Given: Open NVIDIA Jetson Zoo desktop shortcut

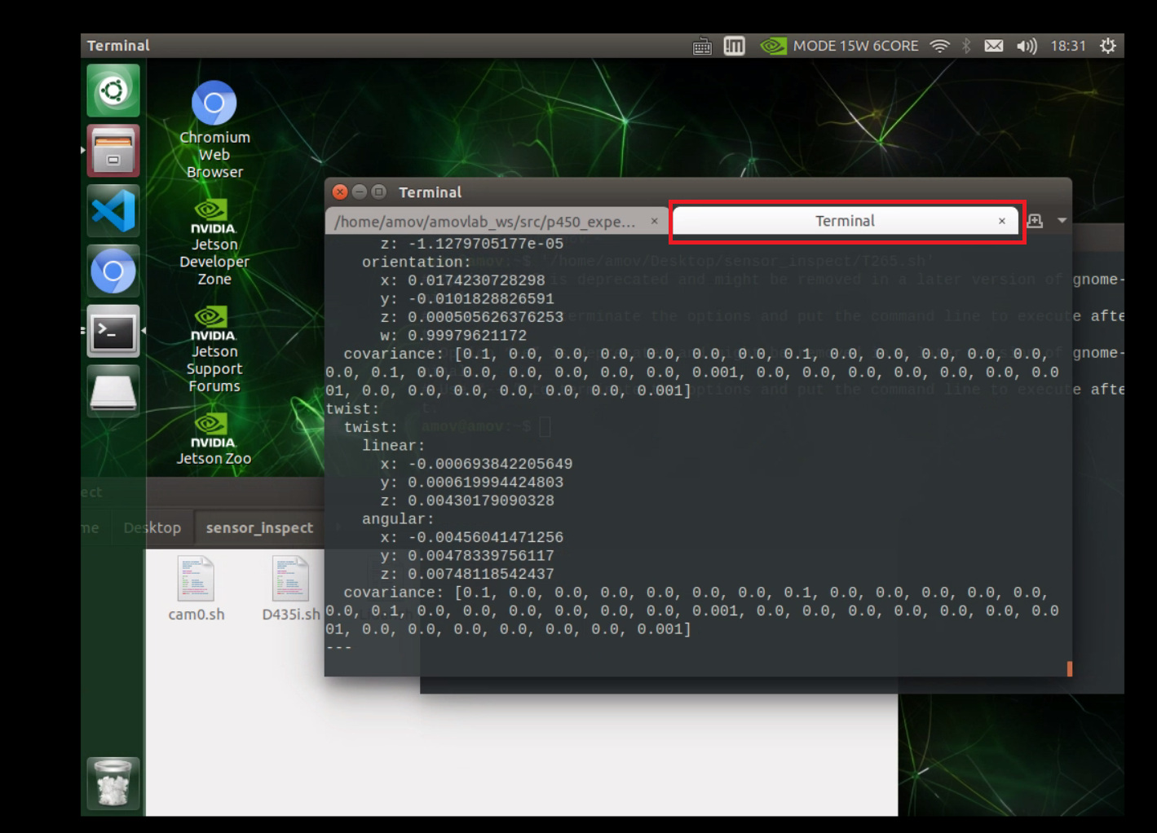Looking at the screenshot, I should coord(214,439).
